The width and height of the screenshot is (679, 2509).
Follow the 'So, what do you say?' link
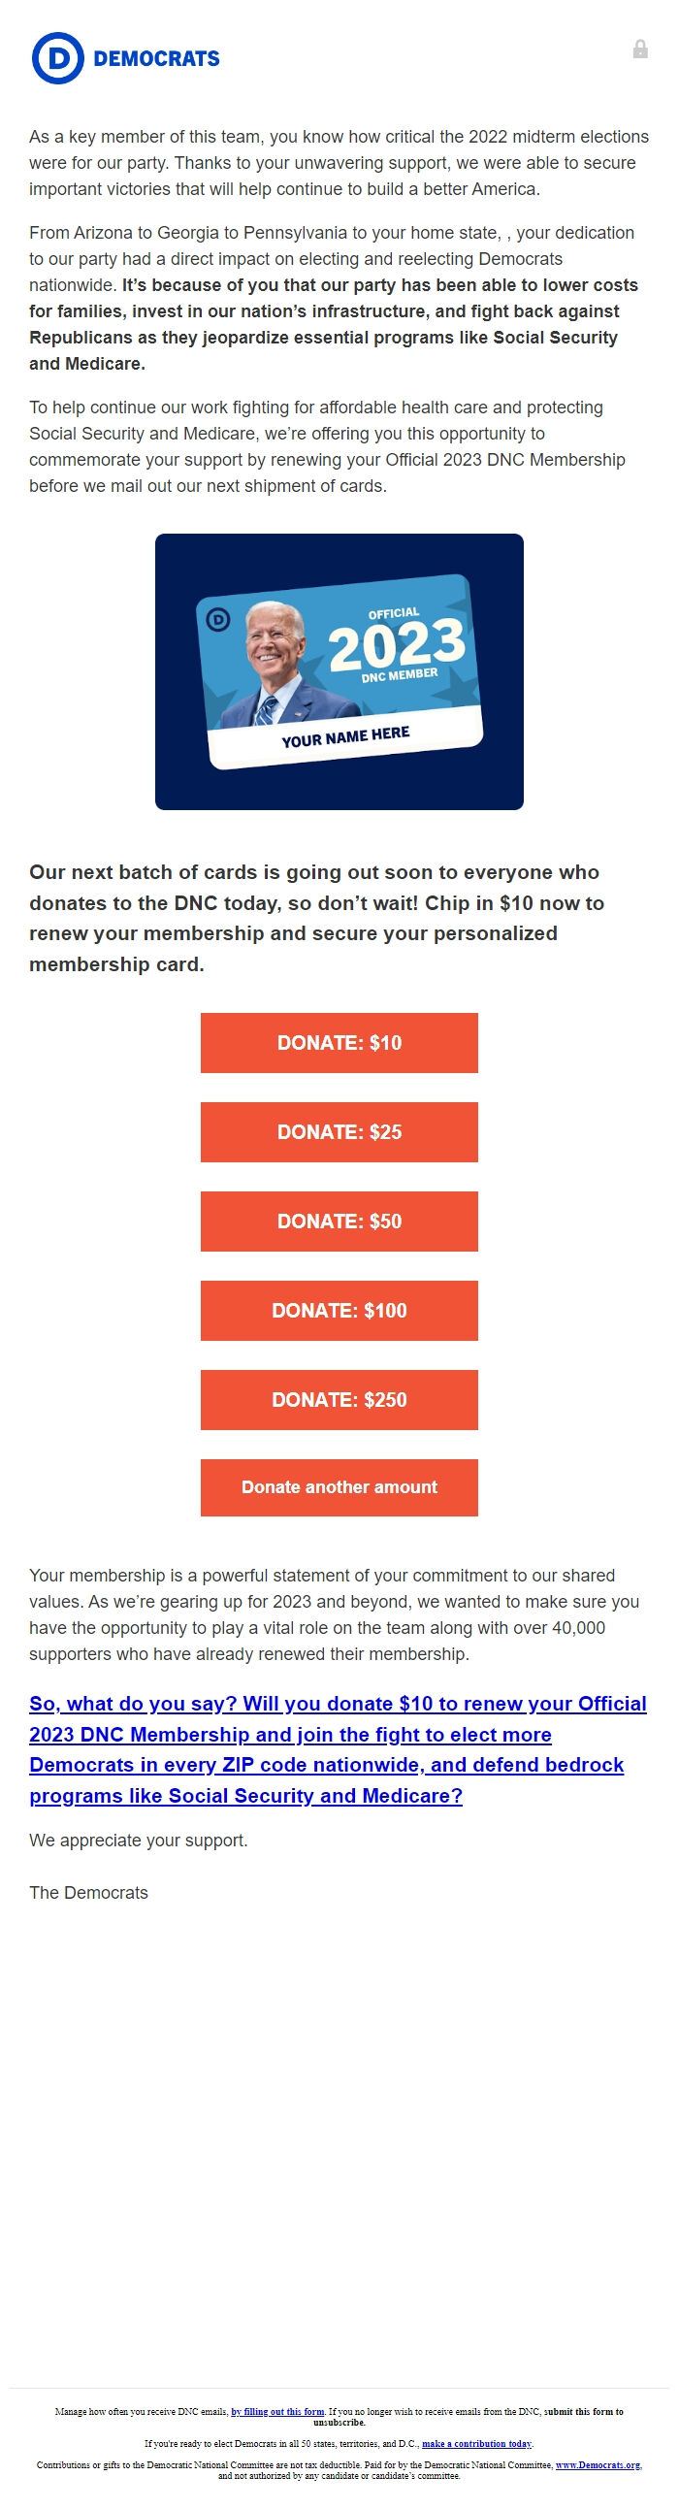tap(338, 1749)
